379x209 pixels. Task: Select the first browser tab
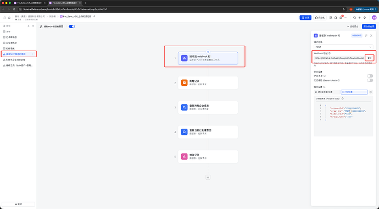pos(29,3)
